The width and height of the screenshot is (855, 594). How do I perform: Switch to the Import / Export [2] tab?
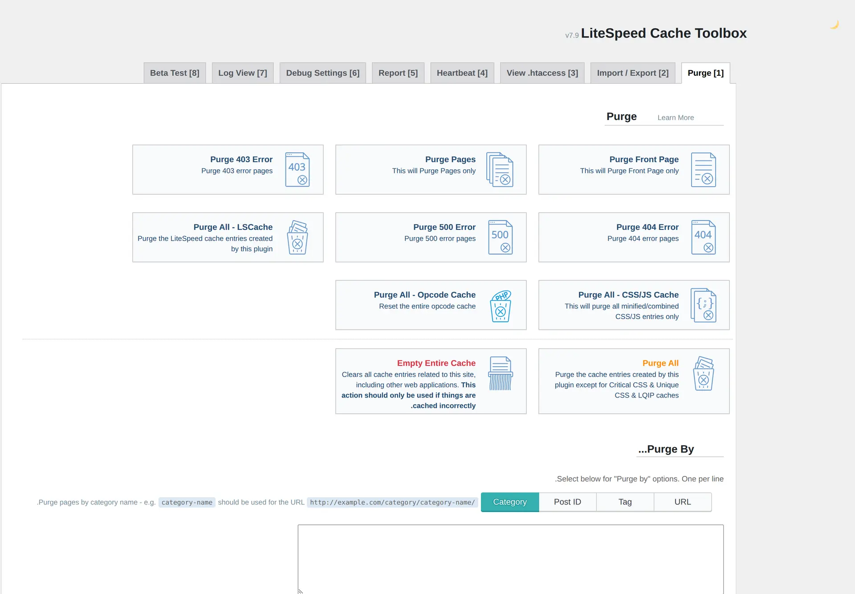tap(633, 73)
